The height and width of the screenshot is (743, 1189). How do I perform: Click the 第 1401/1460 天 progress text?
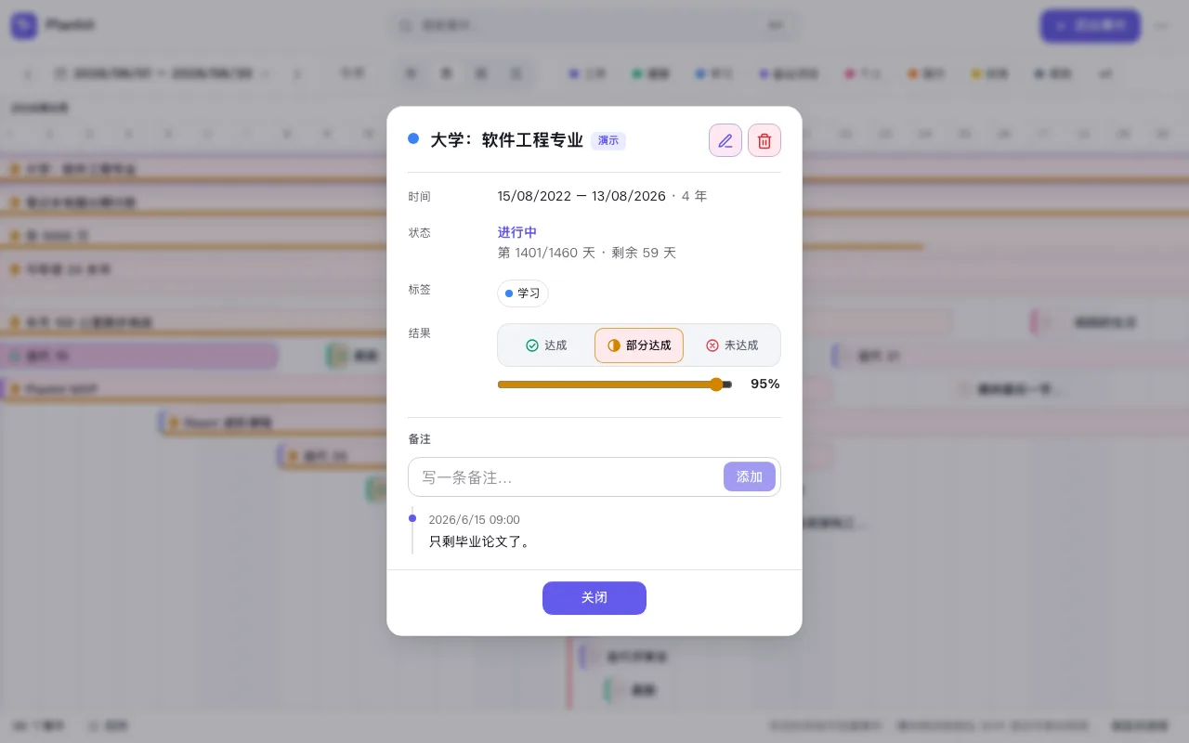546,253
